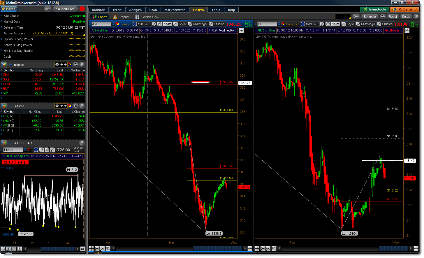Viewport: 424px width, 258px height.
Task: Click the color link icon beside /6E symbol
Action: coord(284,24)
